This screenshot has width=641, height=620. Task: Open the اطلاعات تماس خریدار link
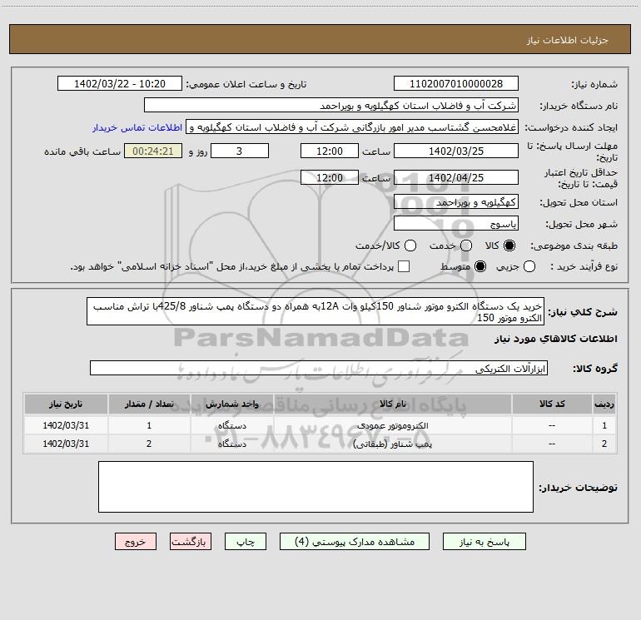point(137,127)
